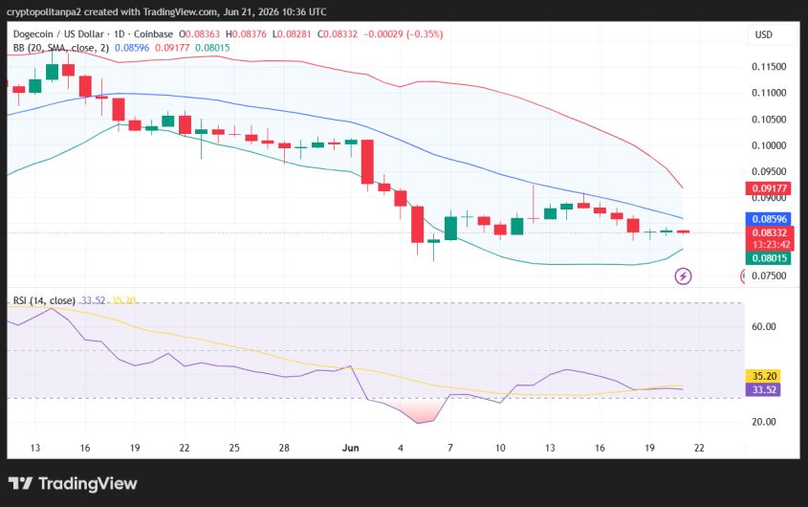
Task: Click the blue 0.08596 price axis tag
Action: (769, 219)
